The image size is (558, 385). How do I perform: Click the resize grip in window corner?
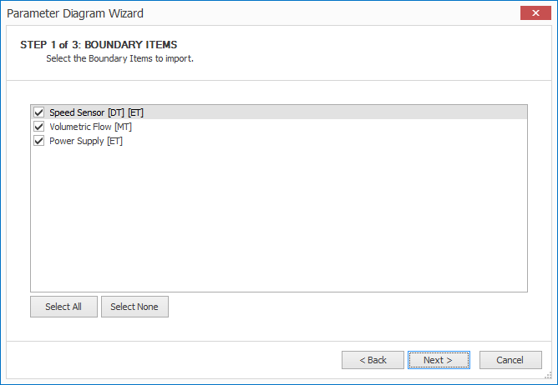[x=551, y=377]
